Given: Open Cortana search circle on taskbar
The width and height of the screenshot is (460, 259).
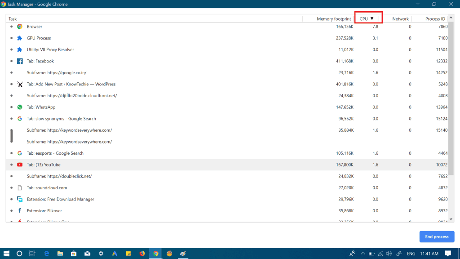Looking at the screenshot, I should [x=19, y=254].
